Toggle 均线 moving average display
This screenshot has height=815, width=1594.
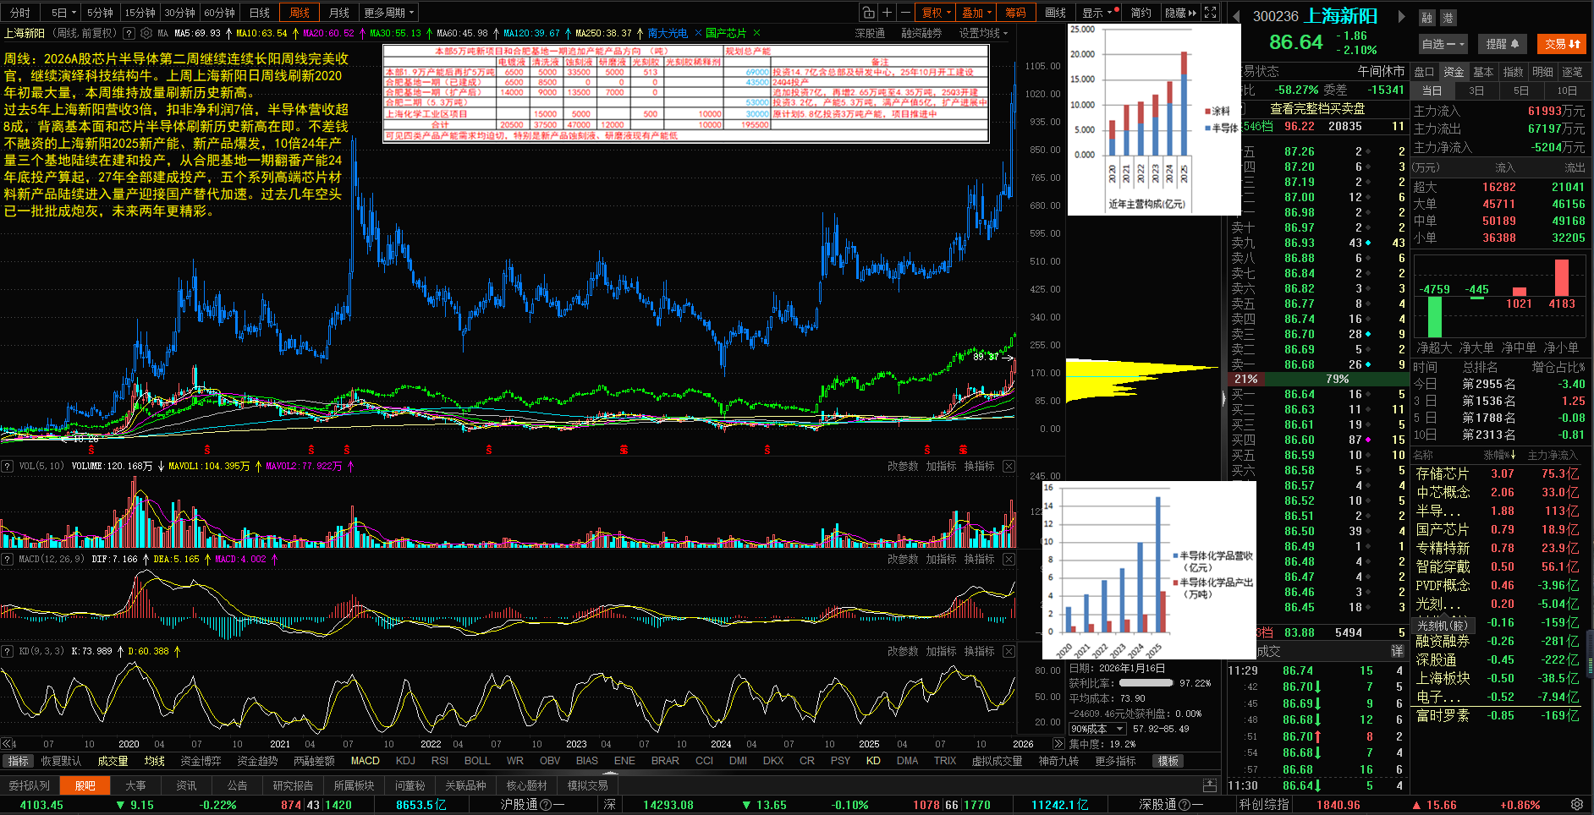tap(155, 761)
